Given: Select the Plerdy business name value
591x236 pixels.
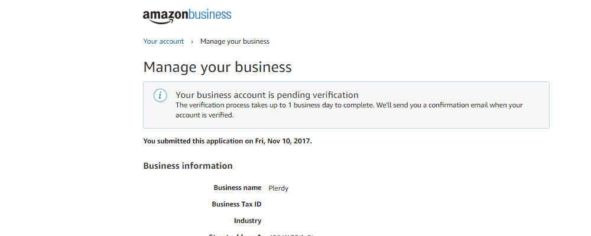Looking at the screenshot, I should pyautogui.click(x=278, y=188).
